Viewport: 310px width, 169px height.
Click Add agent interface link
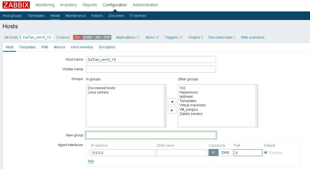tap(91, 161)
